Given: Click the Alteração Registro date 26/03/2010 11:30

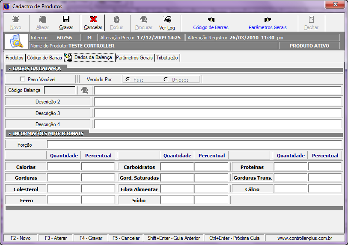Looking at the screenshot, I should [x=252, y=38].
